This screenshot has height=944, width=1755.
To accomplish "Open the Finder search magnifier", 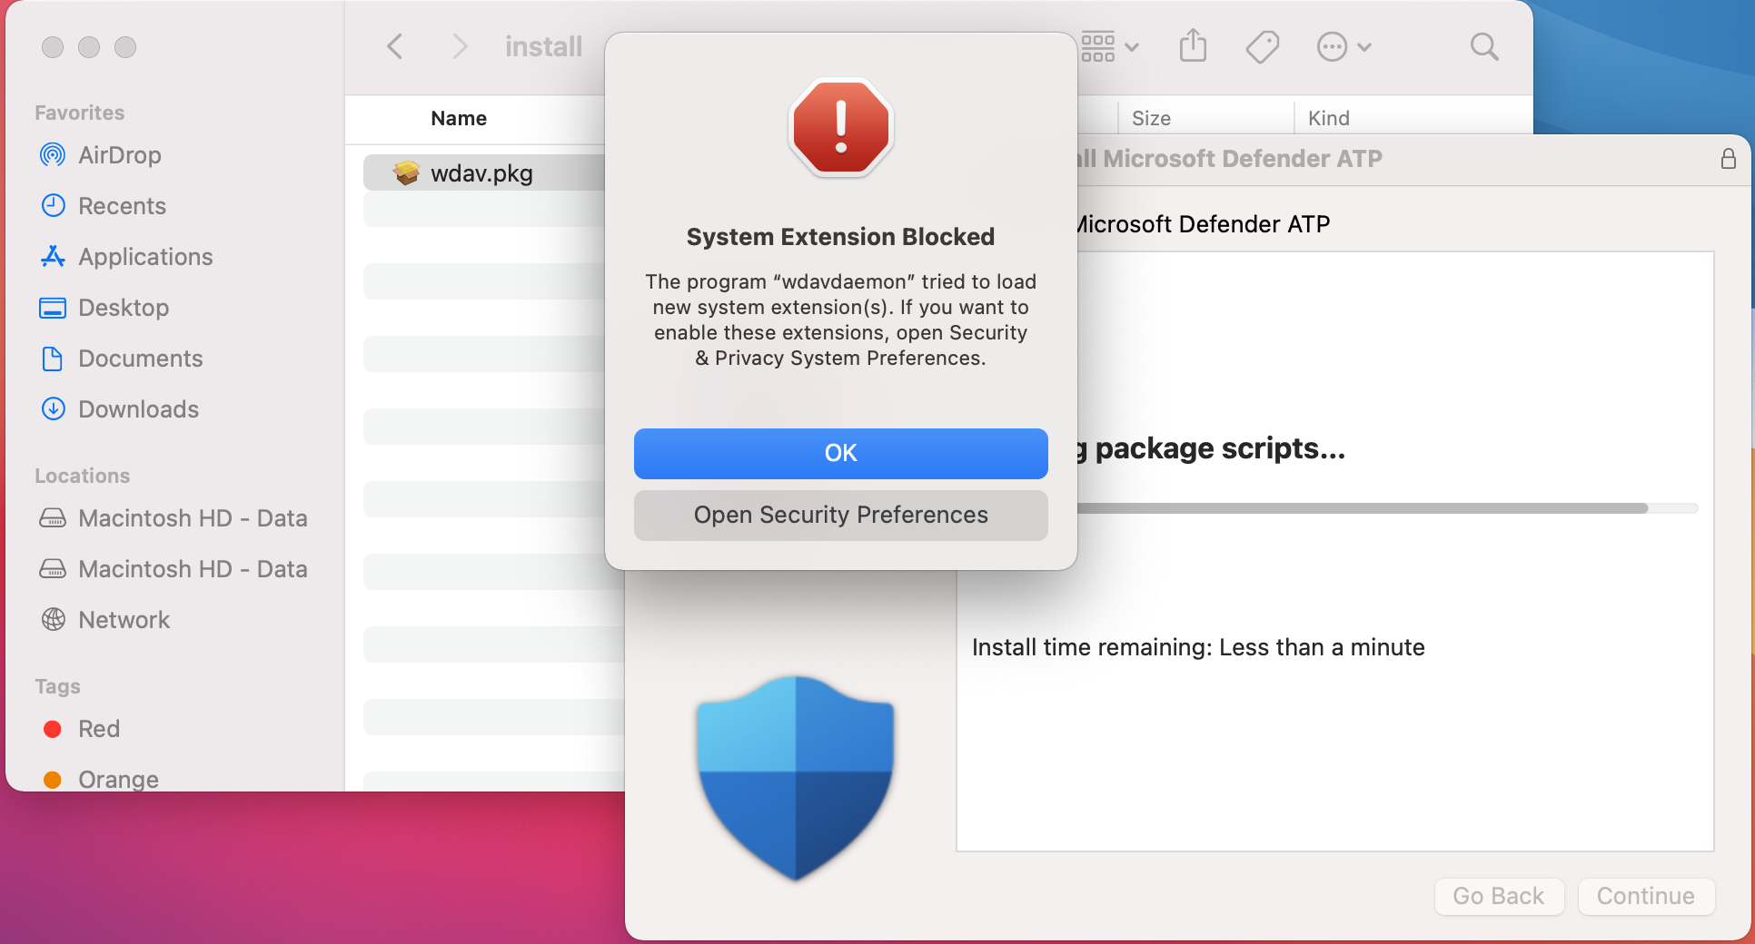I will point(1483,46).
